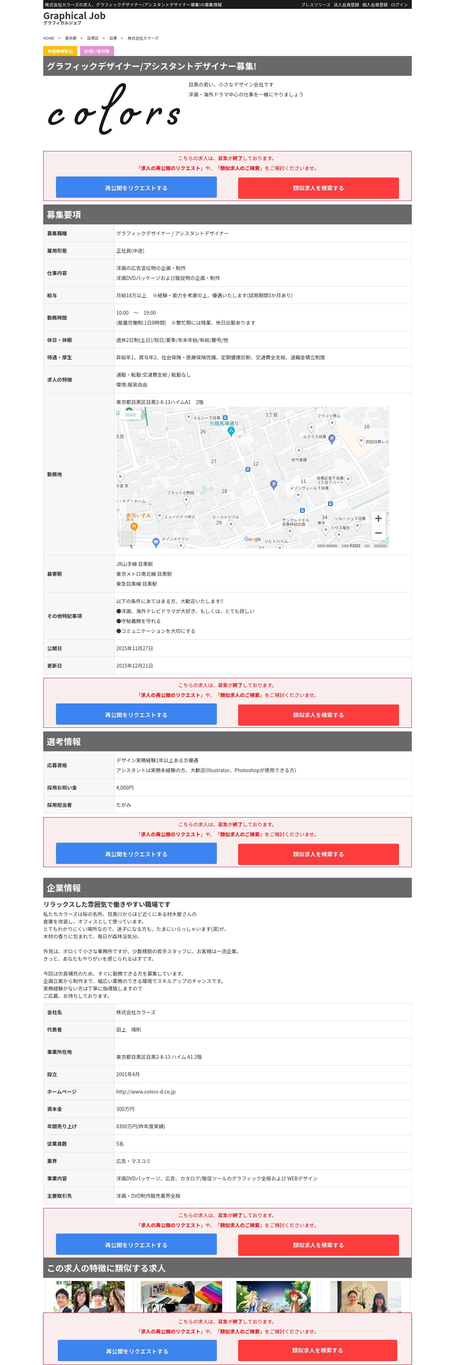Click 再公開をリクエストする above 募集要項

click(x=136, y=187)
